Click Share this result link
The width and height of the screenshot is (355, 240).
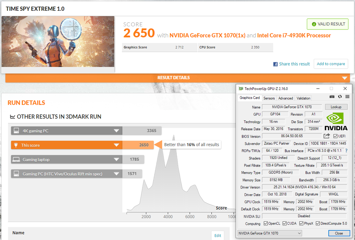coord(294,64)
